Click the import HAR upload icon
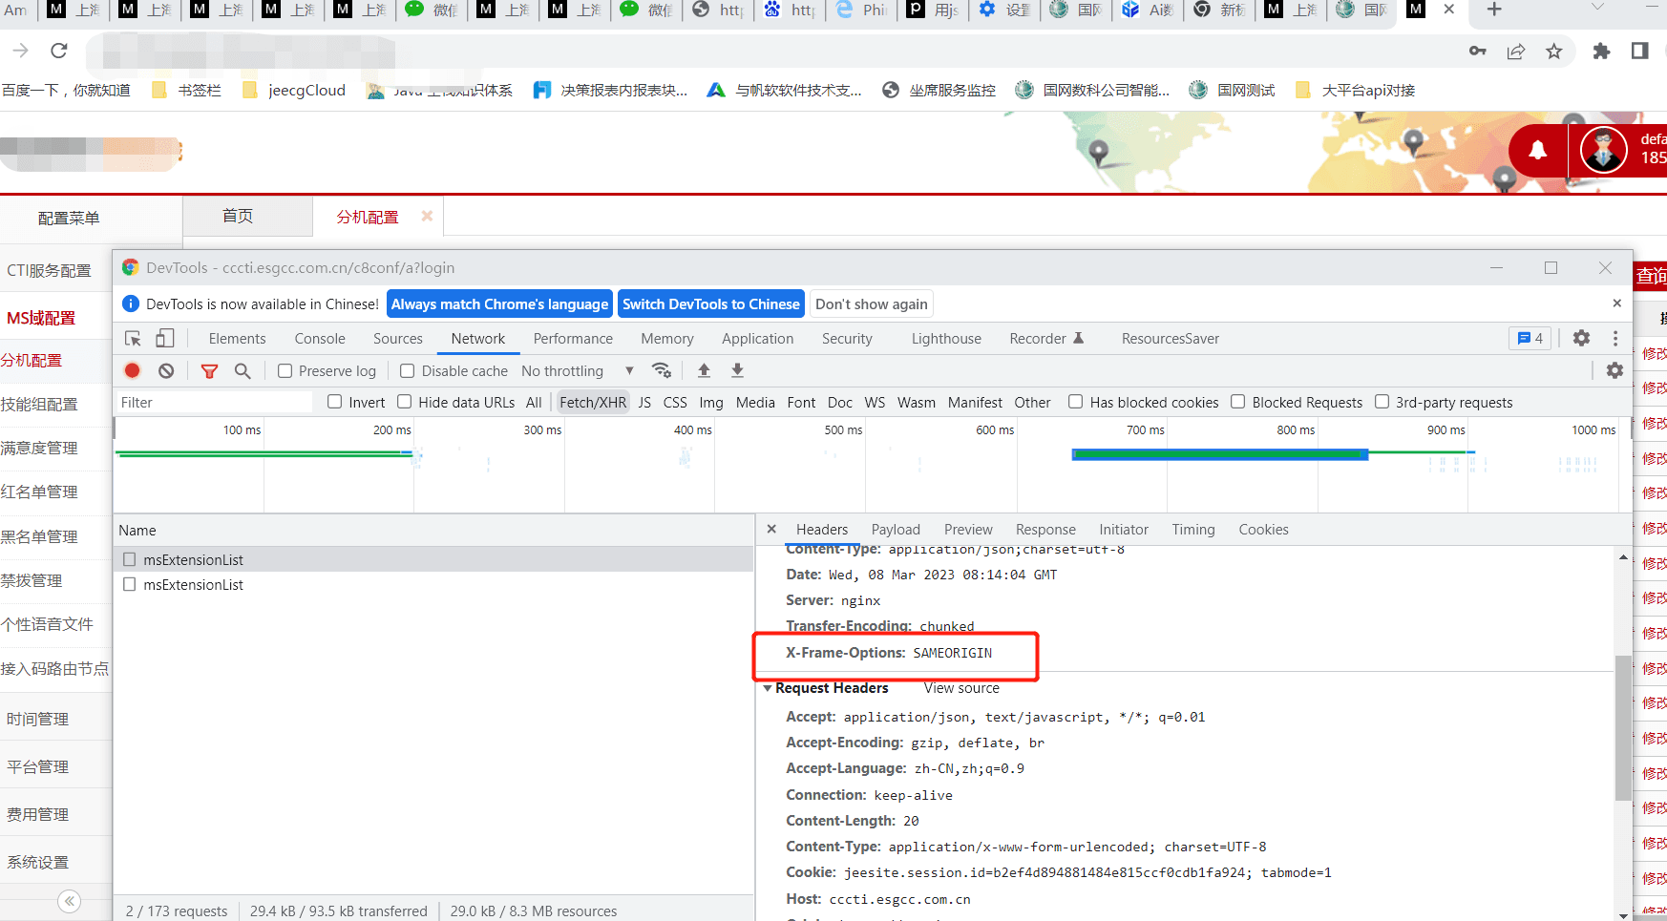 (x=704, y=370)
